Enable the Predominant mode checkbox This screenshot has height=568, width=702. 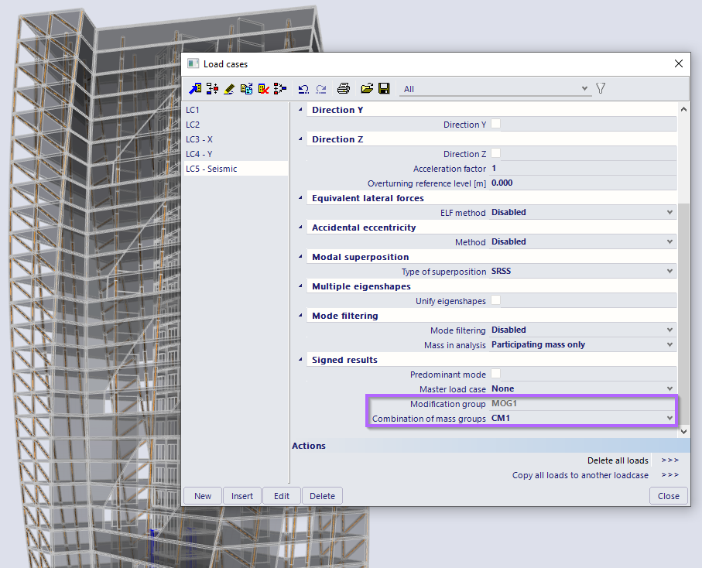tap(495, 374)
